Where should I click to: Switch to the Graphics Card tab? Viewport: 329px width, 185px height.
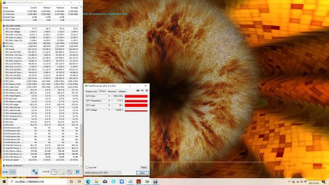pos(92,91)
